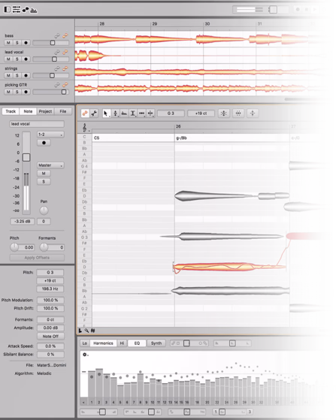Click the Apply Offsets button
The width and height of the screenshot is (336, 420).
[37, 258]
